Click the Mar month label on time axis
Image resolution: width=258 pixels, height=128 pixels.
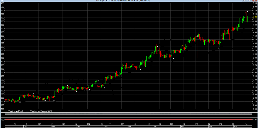point(155,127)
